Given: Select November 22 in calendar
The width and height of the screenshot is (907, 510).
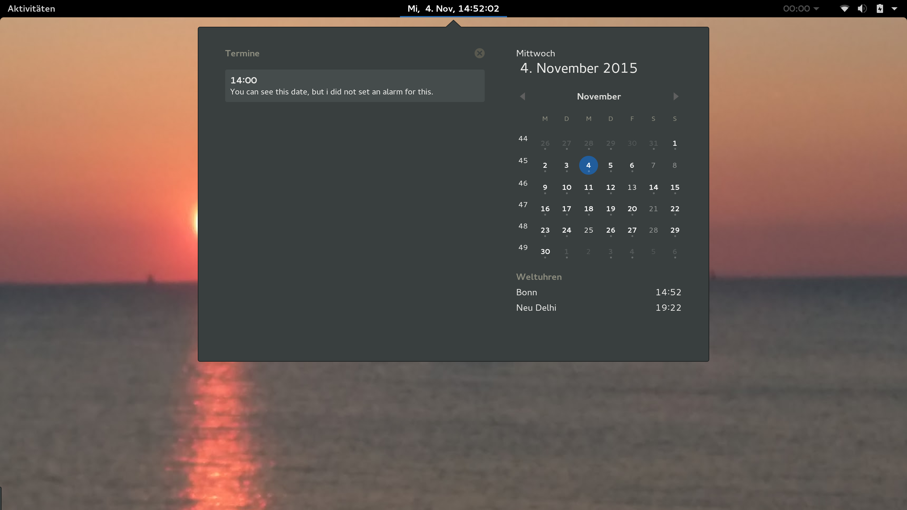Looking at the screenshot, I should (x=675, y=209).
